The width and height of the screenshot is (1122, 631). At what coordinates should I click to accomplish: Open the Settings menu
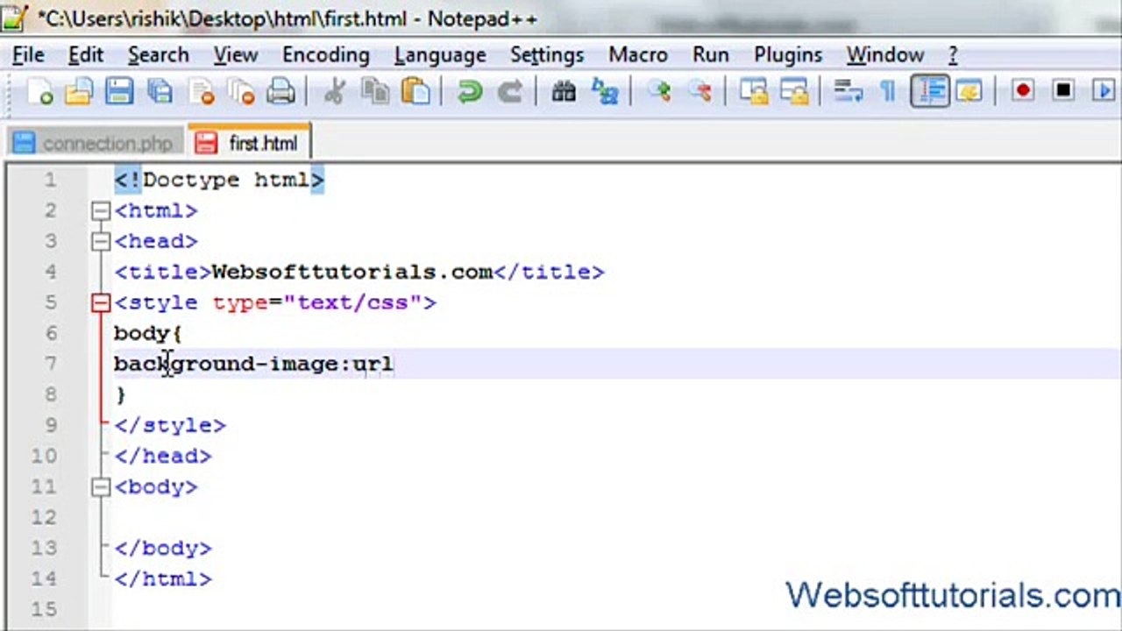point(547,54)
